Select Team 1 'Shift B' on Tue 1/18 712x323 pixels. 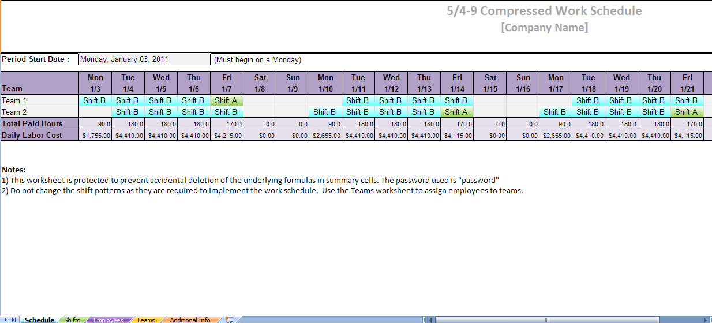(589, 100)
